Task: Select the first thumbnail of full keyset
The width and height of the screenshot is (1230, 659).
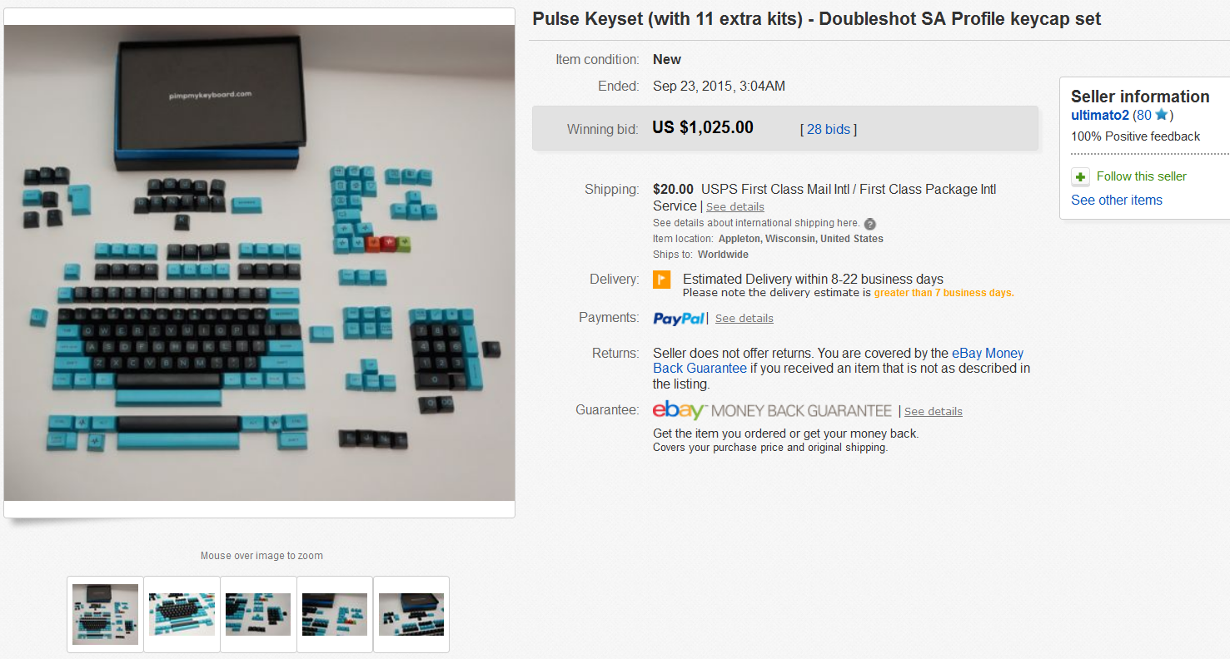Action: click(105, 614)
